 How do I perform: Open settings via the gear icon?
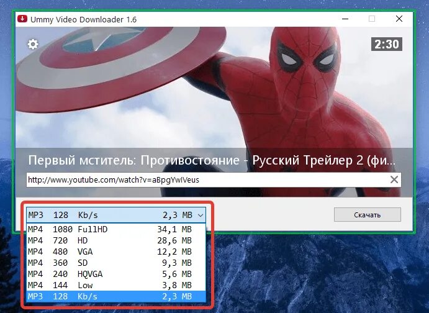(33, 44)
